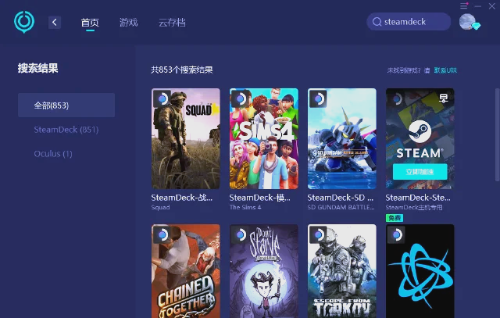This screenshot has width=500, height=318.
Task: Filter by SteamDeck (851)
Action: click(x=66, y=130)
